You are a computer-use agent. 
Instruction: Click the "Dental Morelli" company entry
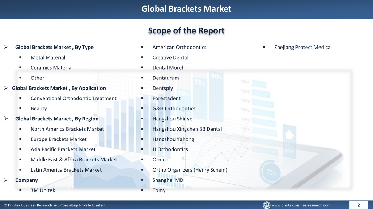tap(169, 67)
